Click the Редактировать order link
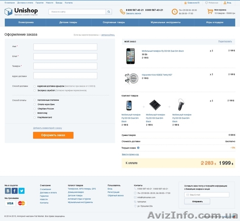This screenshot has width=240, height=221. pyautogui.click(x=225, y=41)
